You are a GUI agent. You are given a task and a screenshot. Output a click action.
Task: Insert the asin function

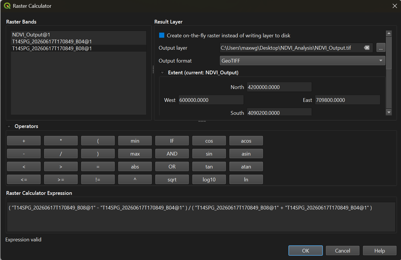coord(246,154)
